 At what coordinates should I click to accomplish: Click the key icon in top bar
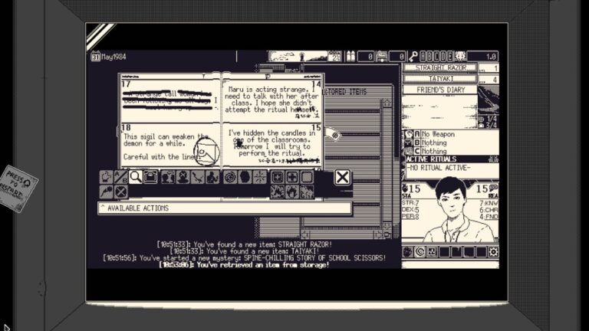[x=413, y=56]
